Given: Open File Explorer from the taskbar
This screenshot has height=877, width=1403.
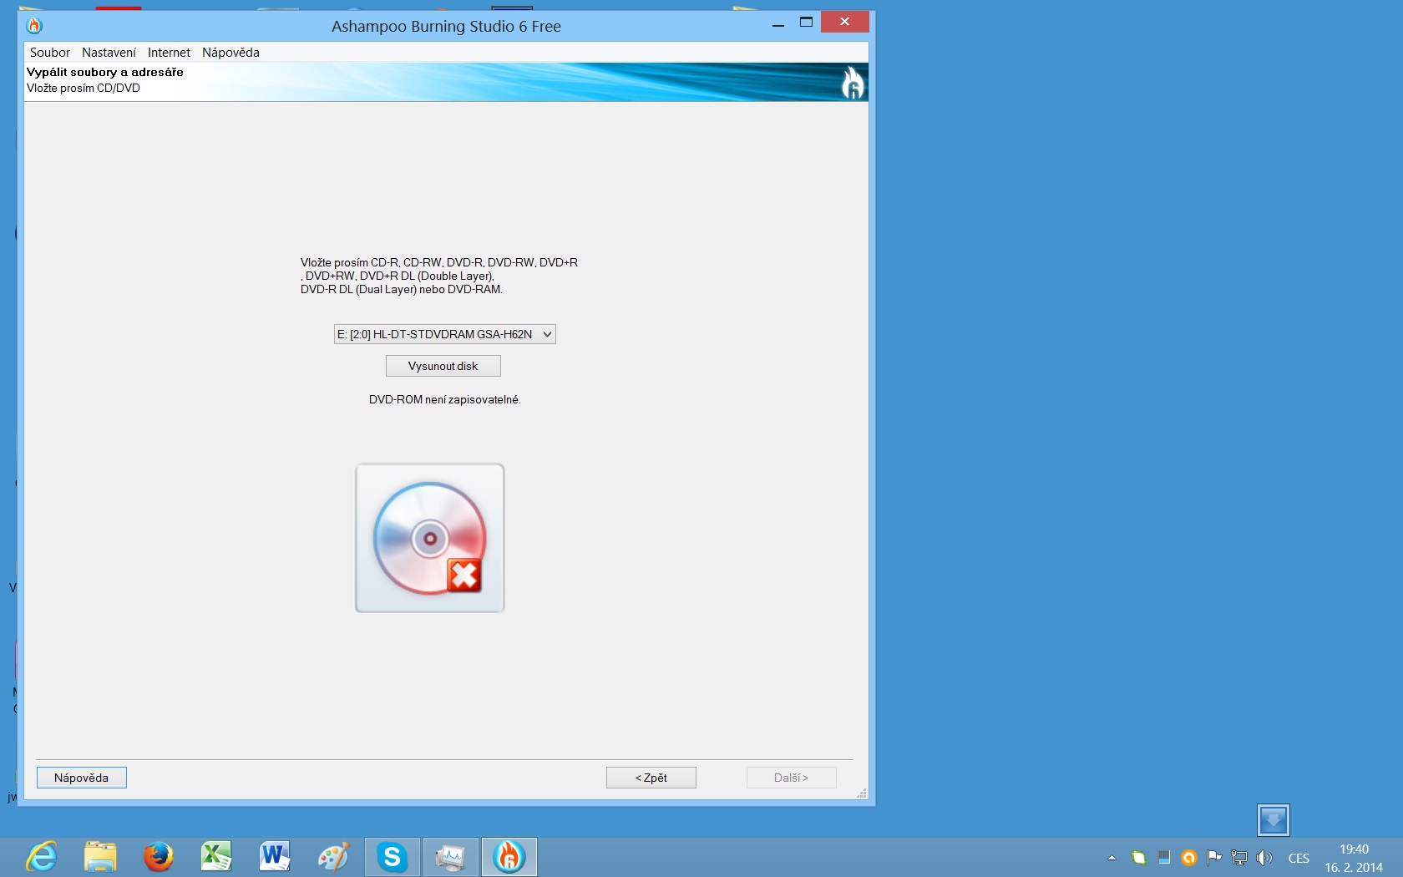Looking at the screenshot, I should tap(100, 857).
